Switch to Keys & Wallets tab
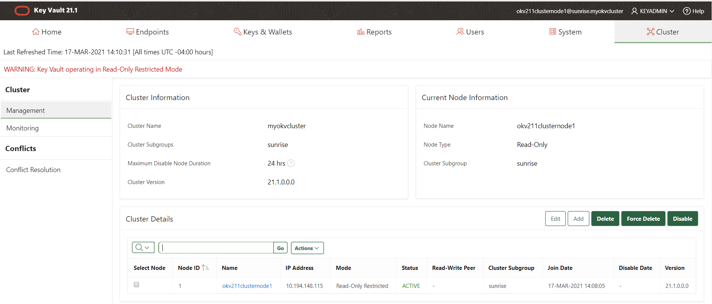Screen dimensions: 712x304 click(263, 32)
